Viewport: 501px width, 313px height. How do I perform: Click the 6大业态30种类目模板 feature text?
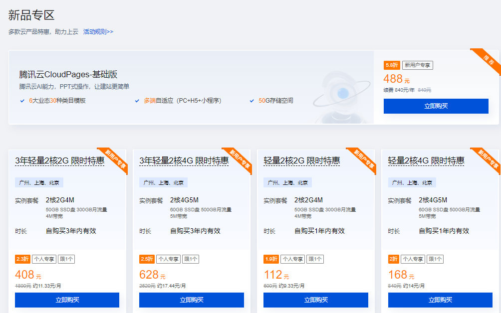57,101
